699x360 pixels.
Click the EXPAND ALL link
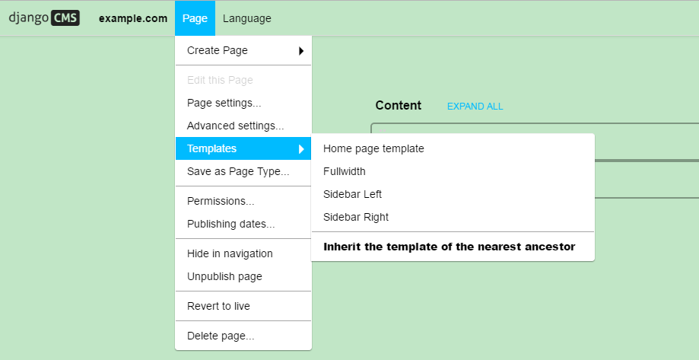click(x=475, y=106)
